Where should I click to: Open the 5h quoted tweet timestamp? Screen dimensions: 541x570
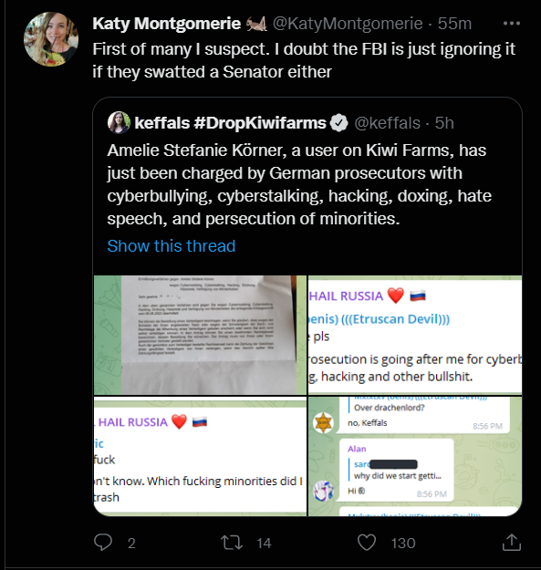(x=444, y=123)
